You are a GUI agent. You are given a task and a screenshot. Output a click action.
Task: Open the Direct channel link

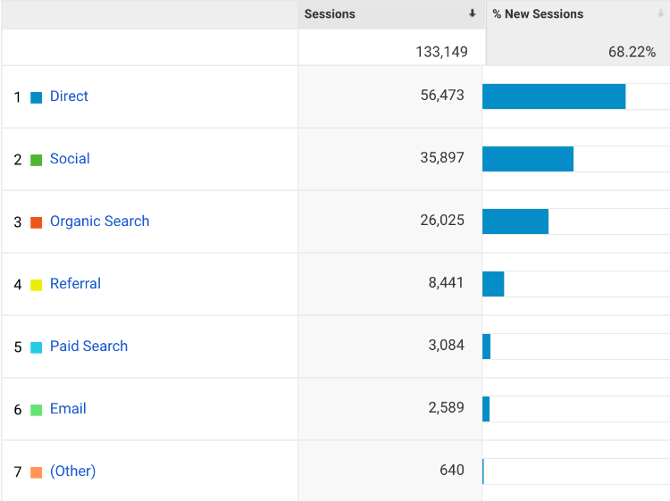(x=69, y=96)
